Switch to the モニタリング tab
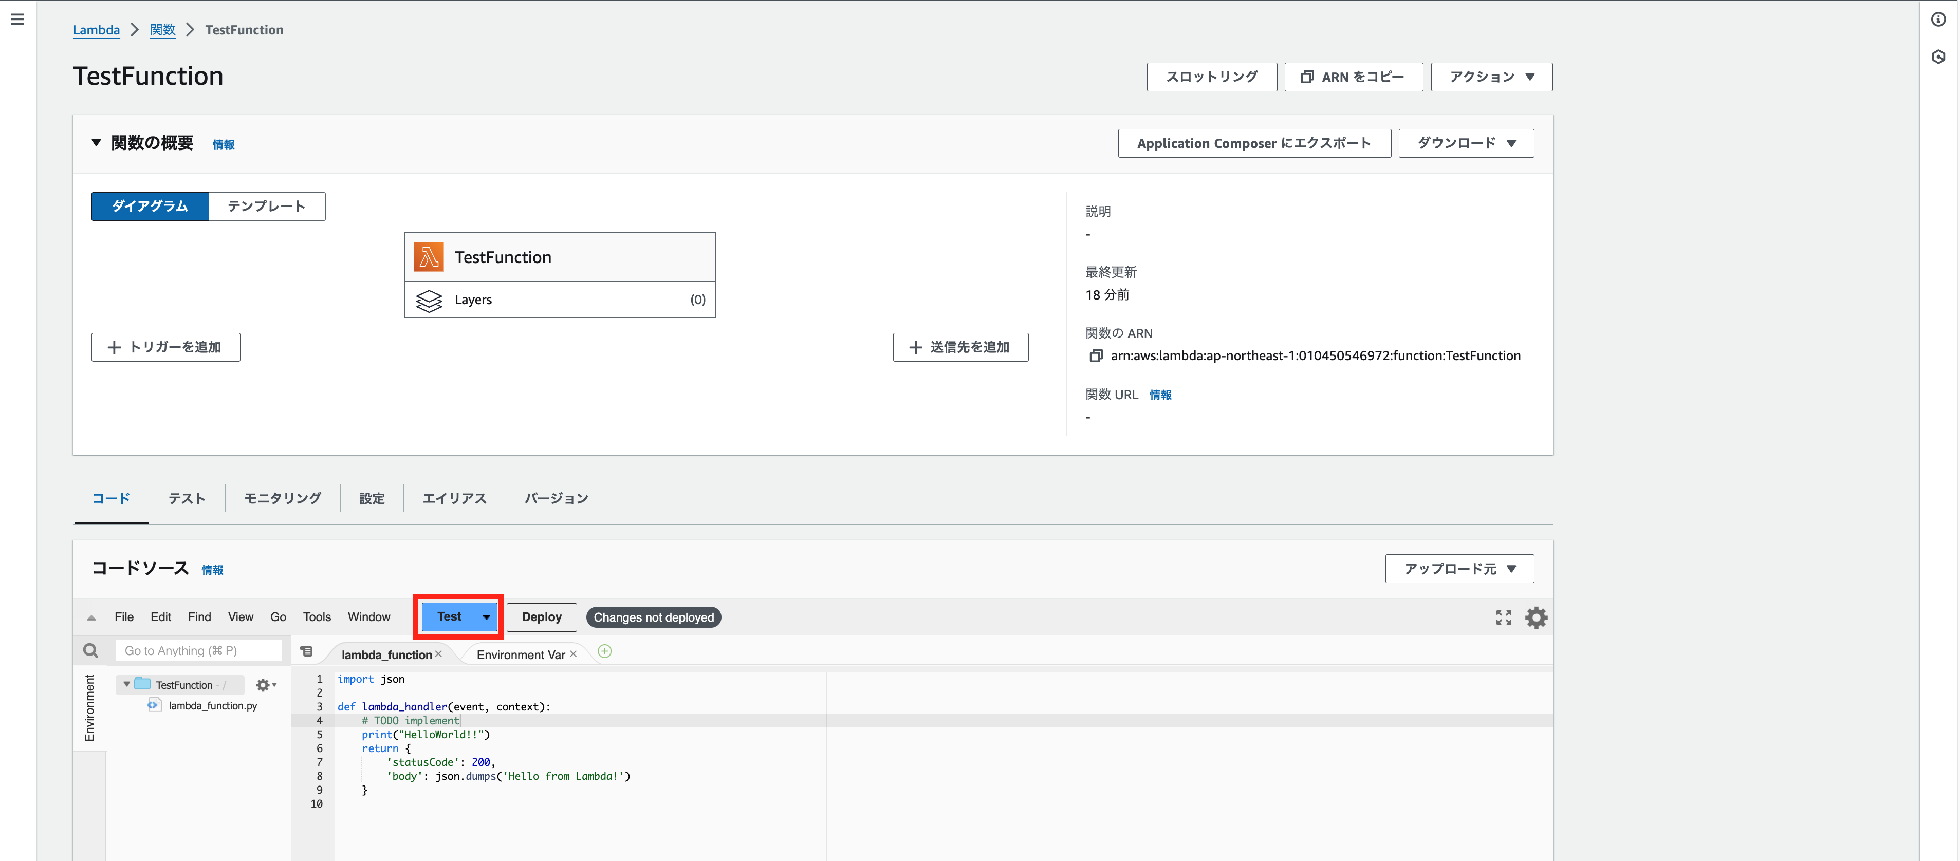 pyautogui.click(x=282, y=498)
